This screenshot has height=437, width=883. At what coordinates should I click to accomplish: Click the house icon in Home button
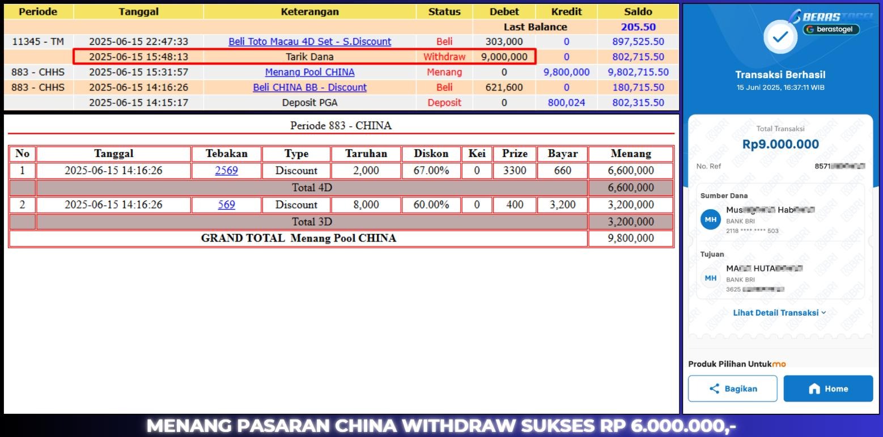[x=814, y=389]
